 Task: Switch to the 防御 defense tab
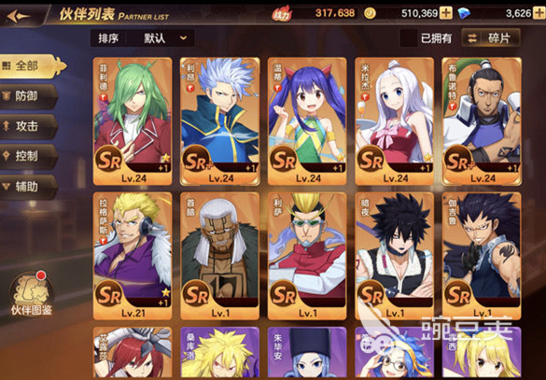pyautogui.click(x=28, y=96)
